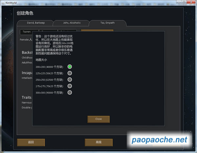Click the 275x275 (75625 个方块) label

[x=49, y=86]
